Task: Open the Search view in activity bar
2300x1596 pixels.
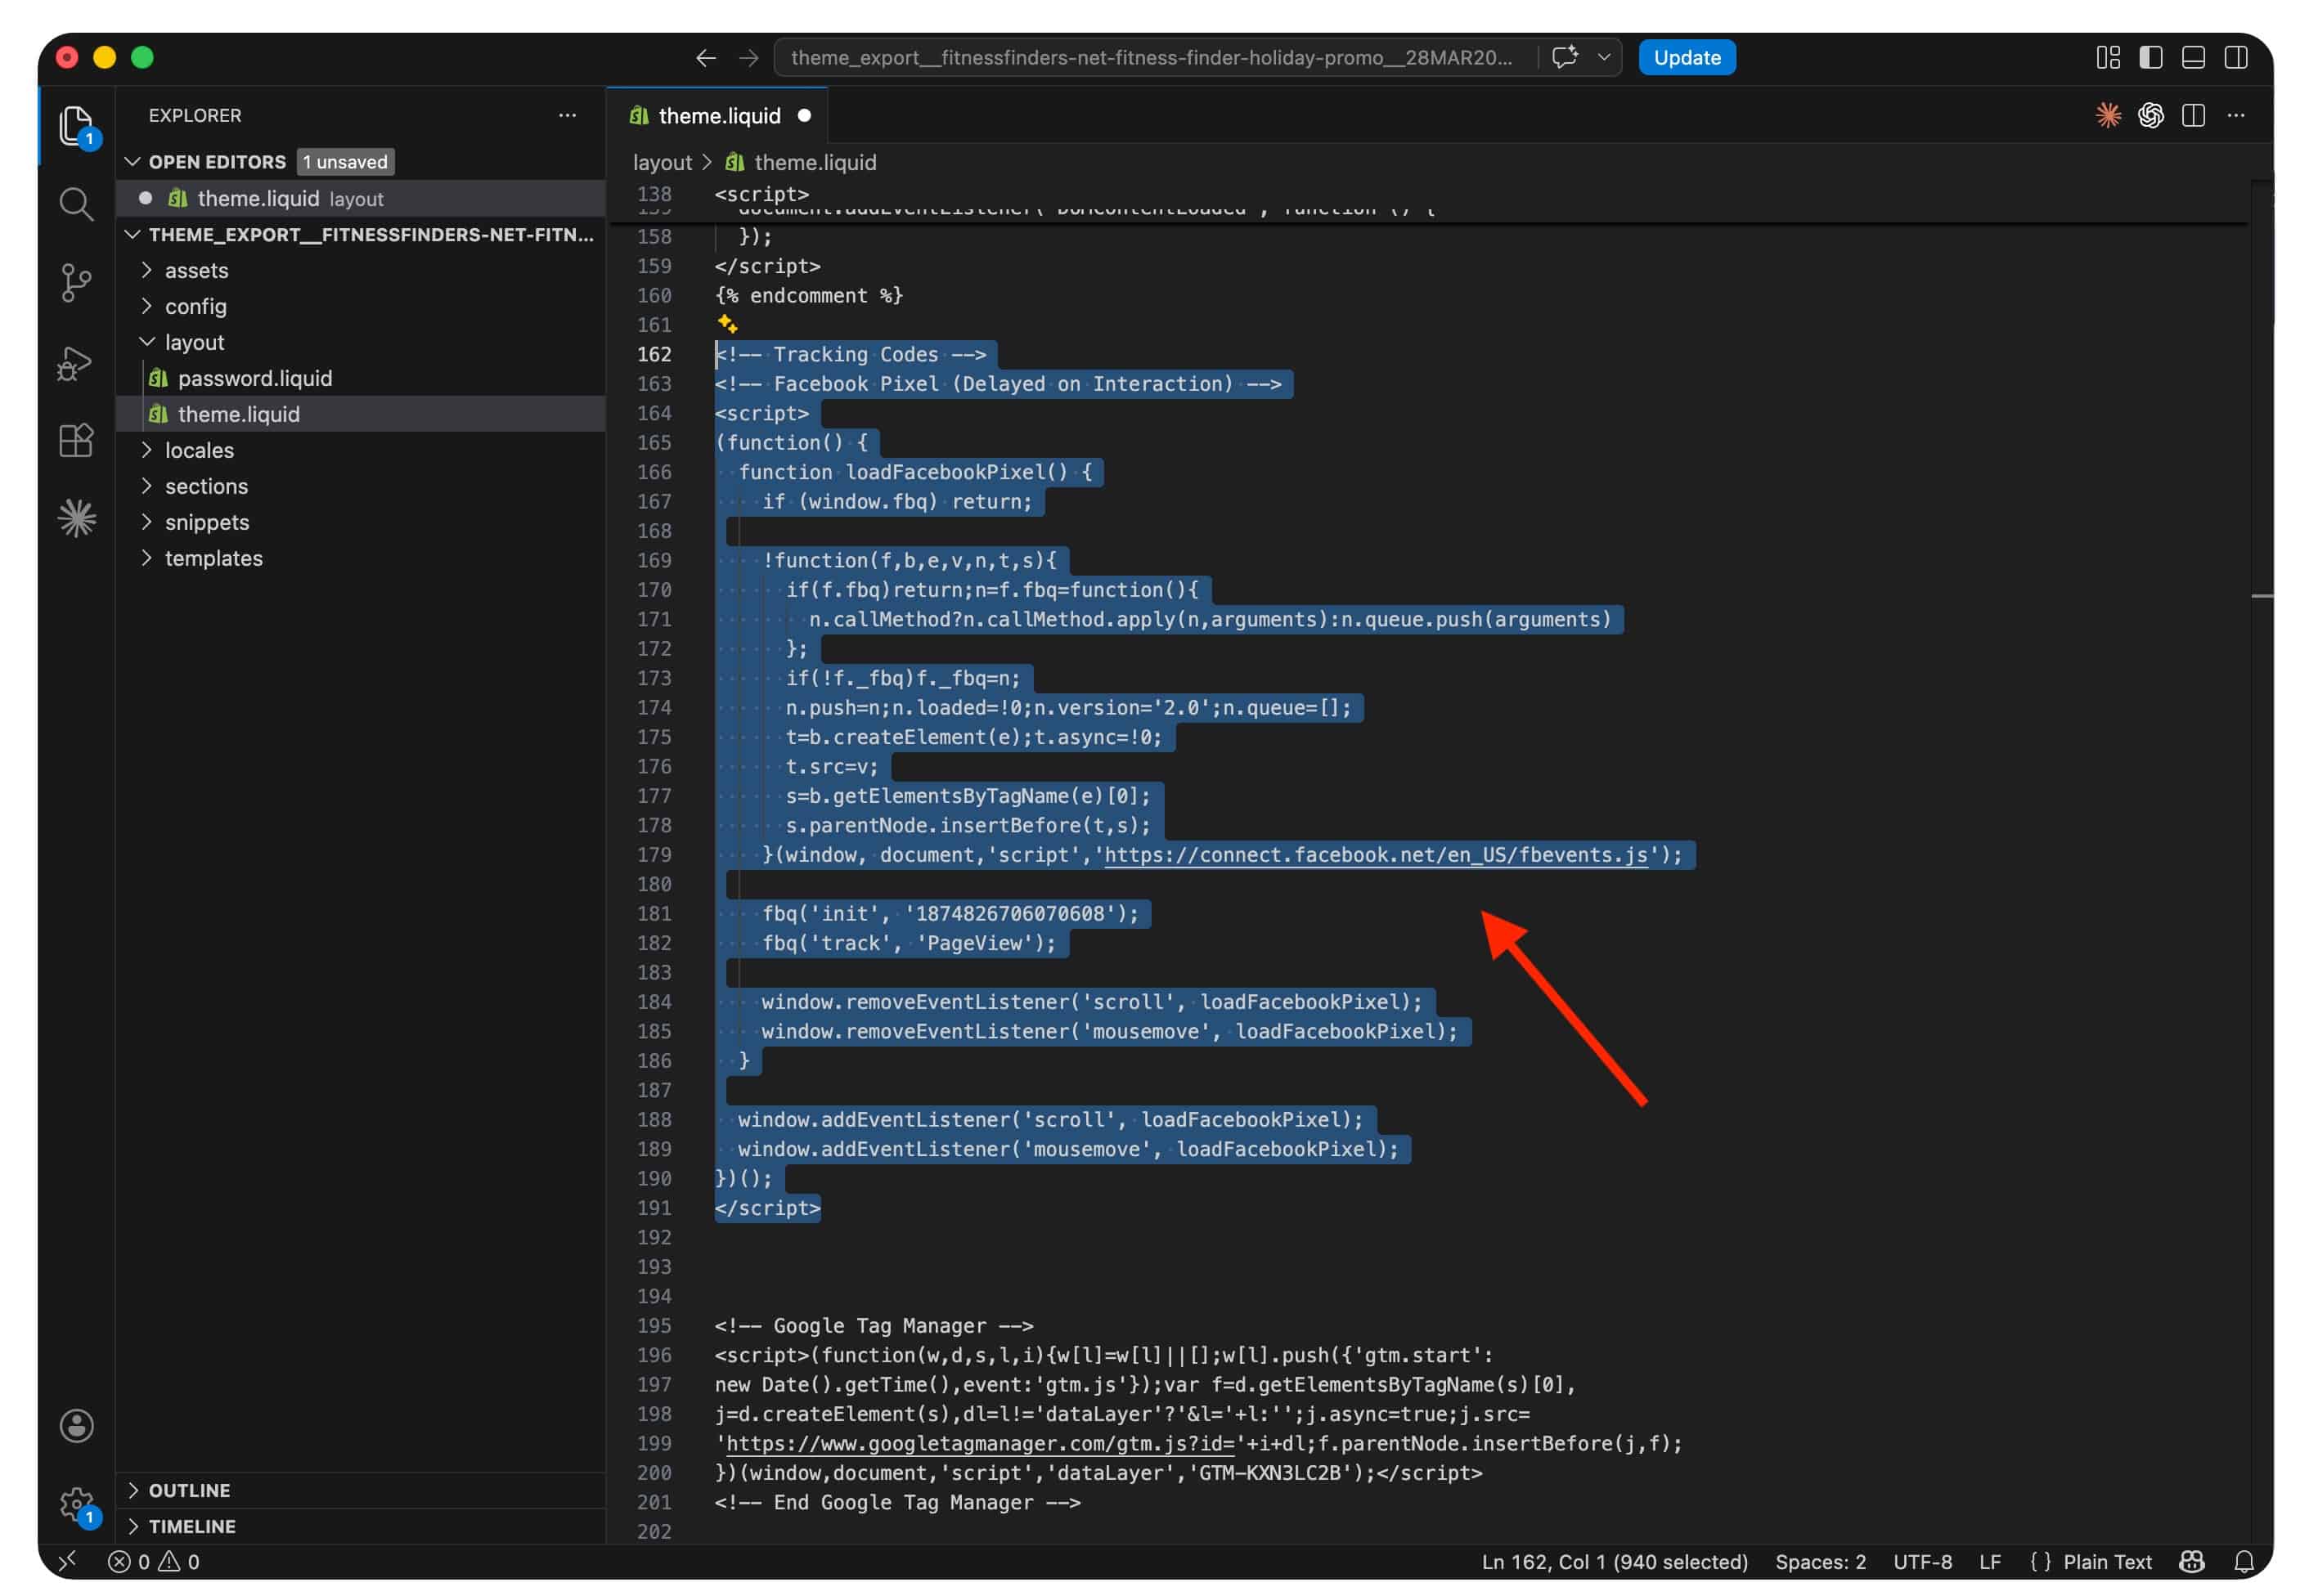Action: tap(76, 204)
